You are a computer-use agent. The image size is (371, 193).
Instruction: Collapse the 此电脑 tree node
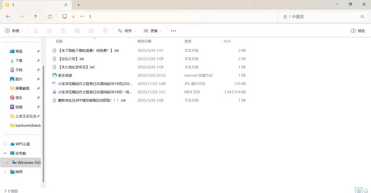(5, 153)
